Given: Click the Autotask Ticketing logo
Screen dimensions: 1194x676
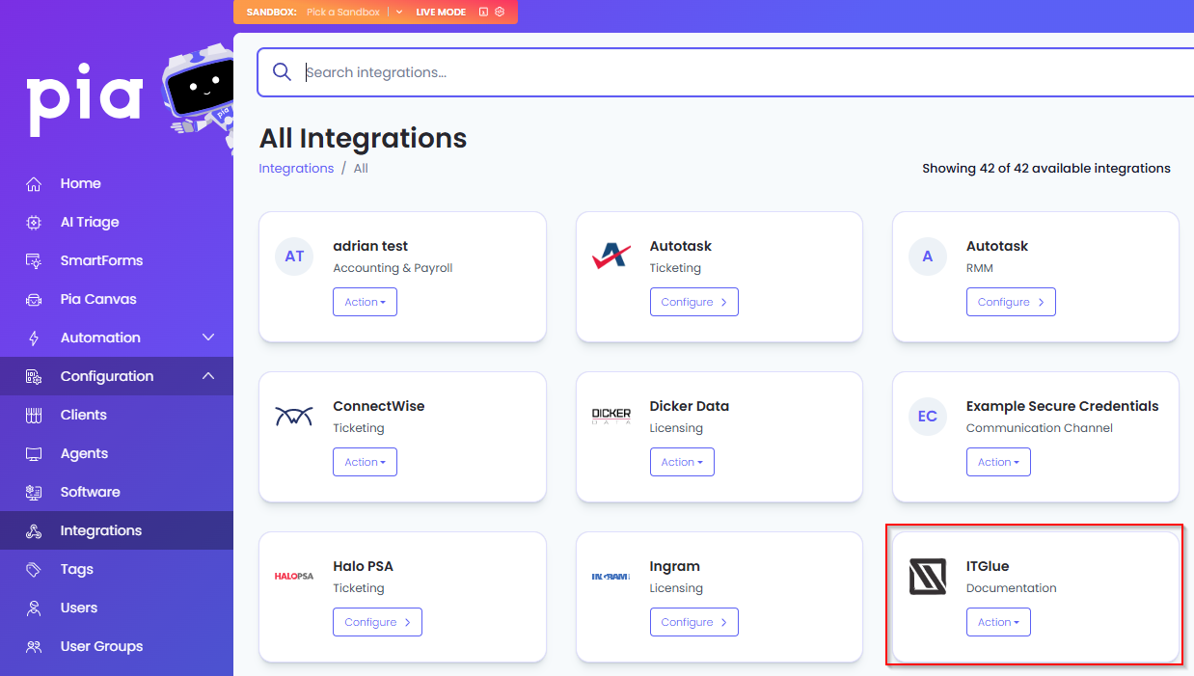Looking at the screenshot, I should click(x=611, y=257).
